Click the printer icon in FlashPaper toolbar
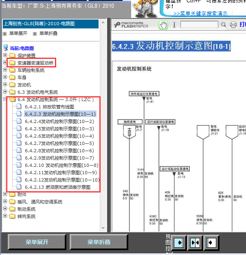The image size is (246, 255). click(x=233, y=25)
